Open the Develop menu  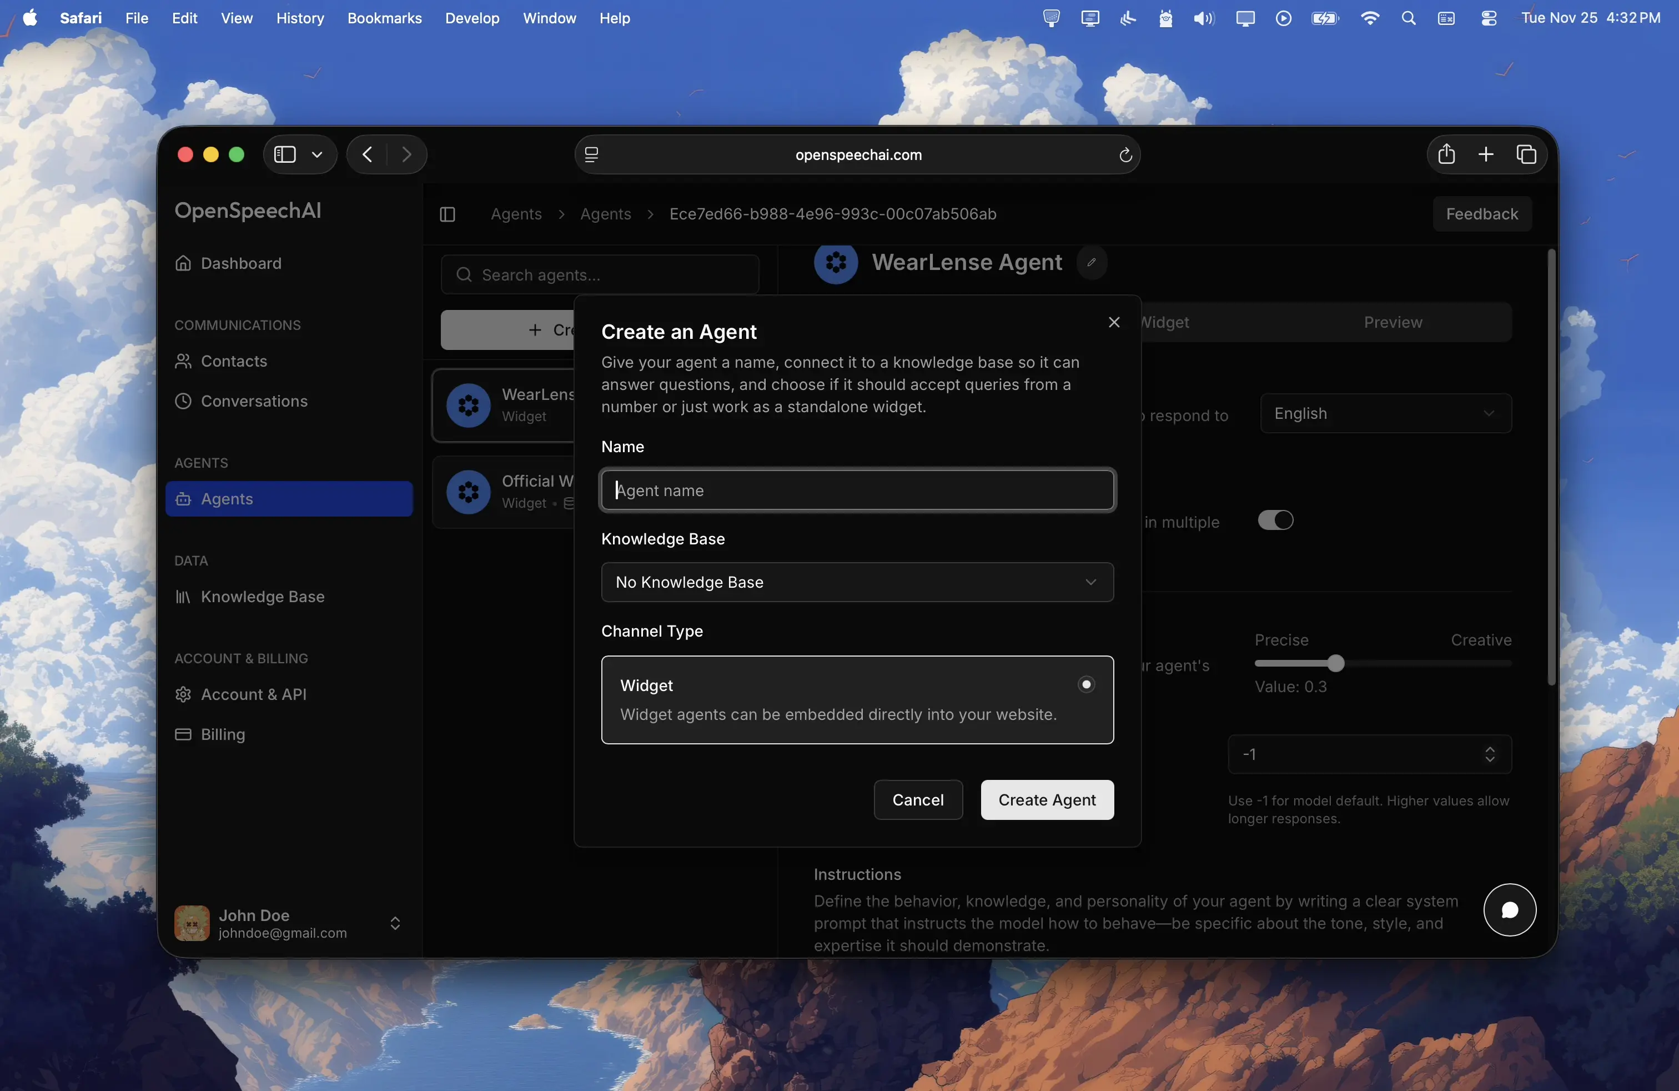[472, 18]
